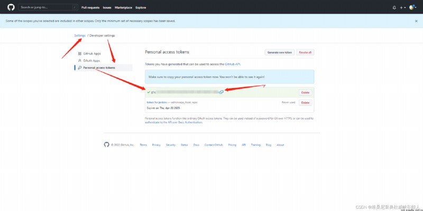Click Revoke all button
The image size is (423, 211).
pyautogui.click(x=305, y=52)
